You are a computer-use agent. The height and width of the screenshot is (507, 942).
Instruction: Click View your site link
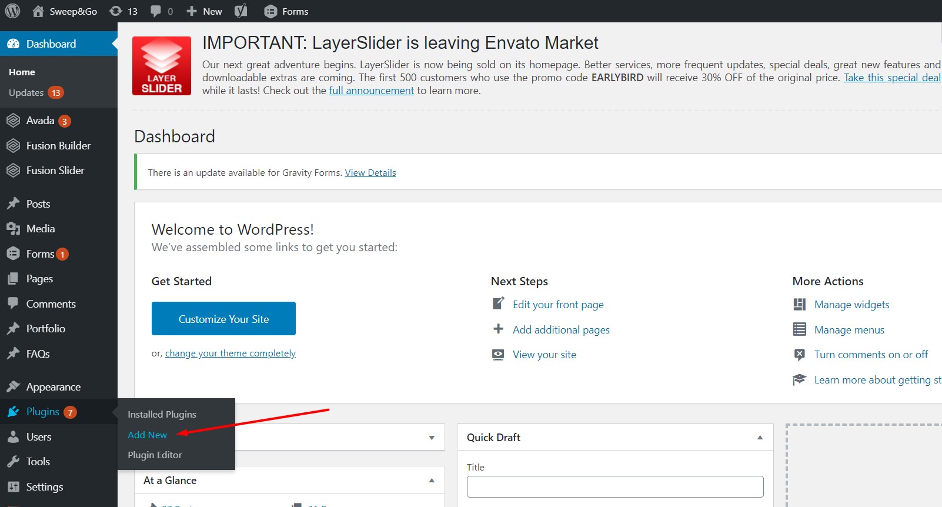tap(545, 355)
